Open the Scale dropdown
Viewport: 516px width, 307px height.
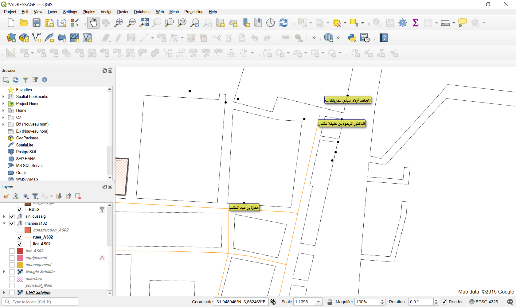click(319, 302)
